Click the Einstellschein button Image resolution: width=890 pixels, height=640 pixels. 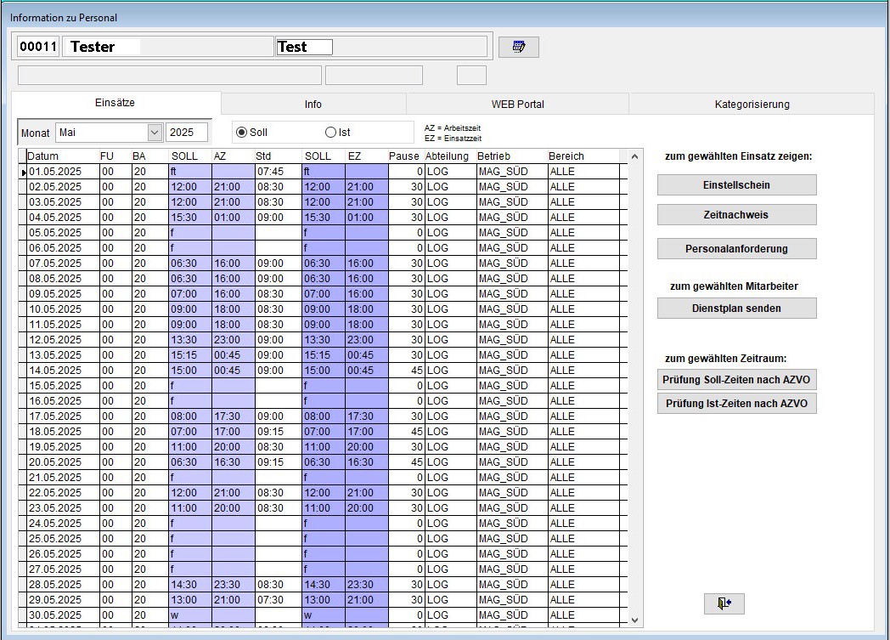[737, 185]
